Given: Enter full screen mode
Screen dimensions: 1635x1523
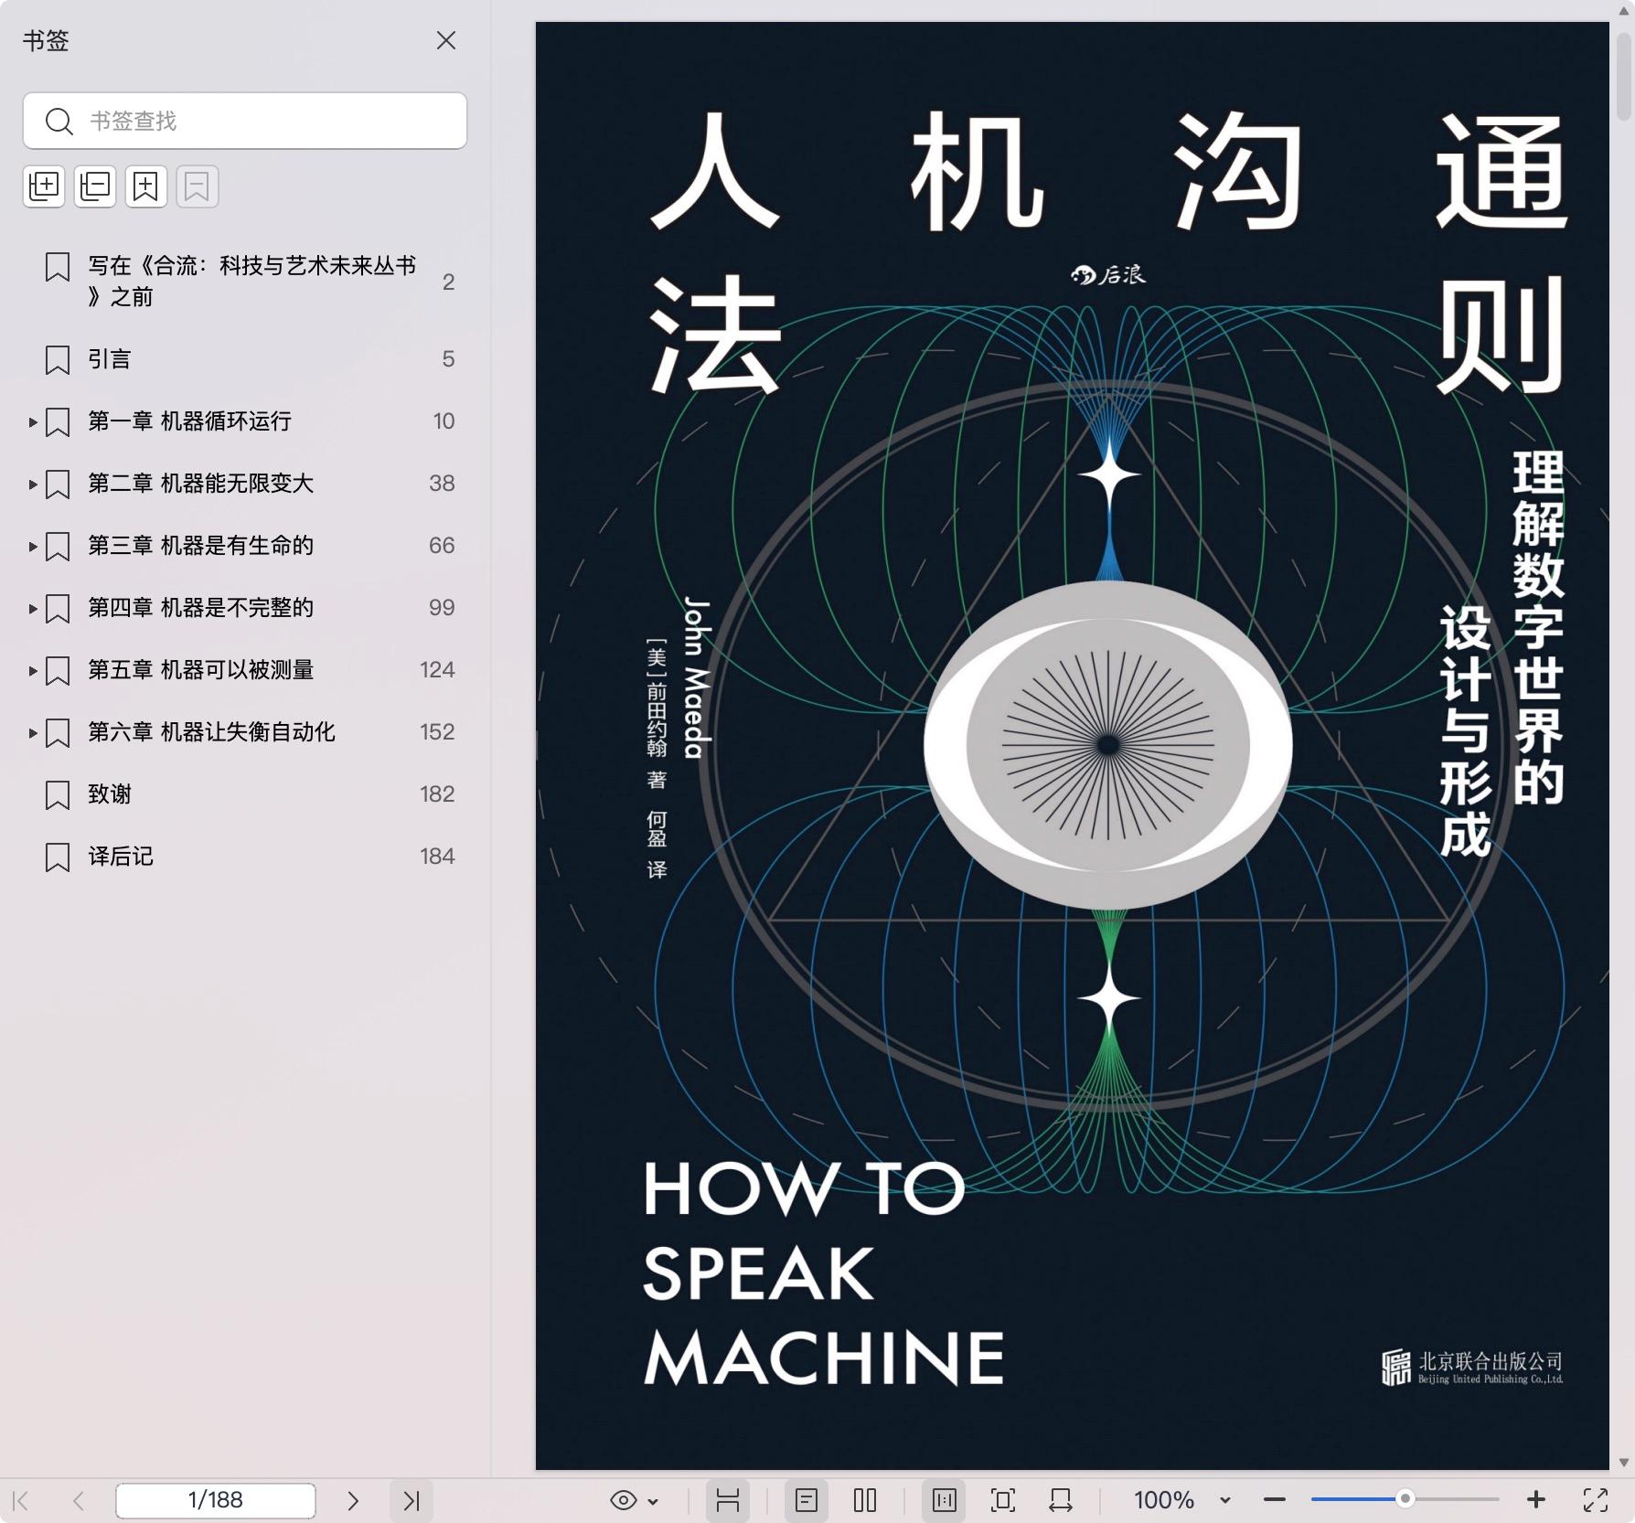Looking at the screenshot, I should 1596,1500.
